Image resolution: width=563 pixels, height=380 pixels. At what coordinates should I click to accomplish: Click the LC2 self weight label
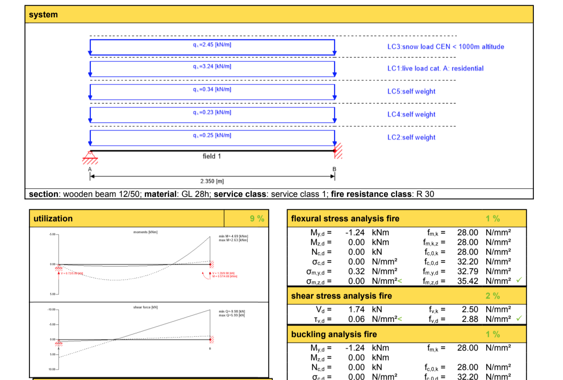pos(411,138)
